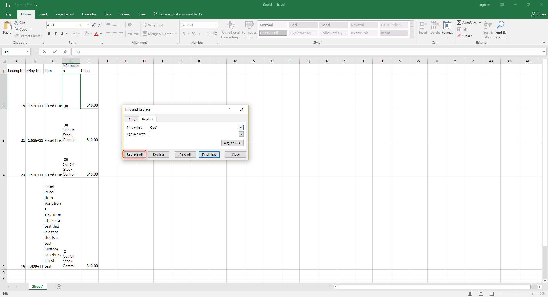
Task: Expand the Replace with history dropdown
Action: coord(241,134)
